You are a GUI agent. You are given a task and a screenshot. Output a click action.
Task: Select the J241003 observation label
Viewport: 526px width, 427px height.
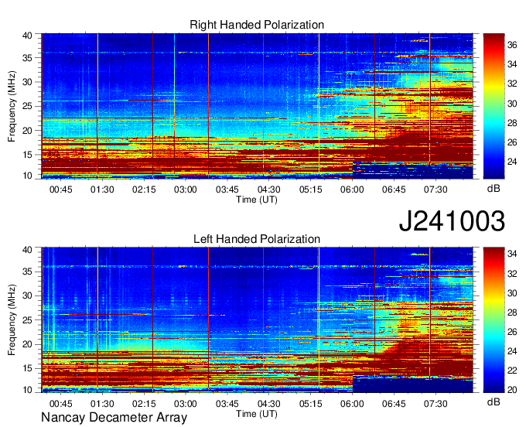click(x=452, y=221)
